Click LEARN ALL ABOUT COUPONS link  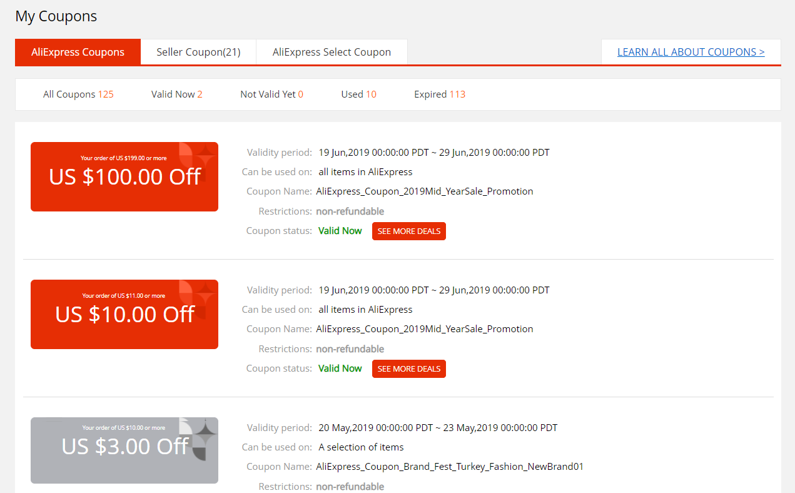pyautogui.click(x=691, y=52)
